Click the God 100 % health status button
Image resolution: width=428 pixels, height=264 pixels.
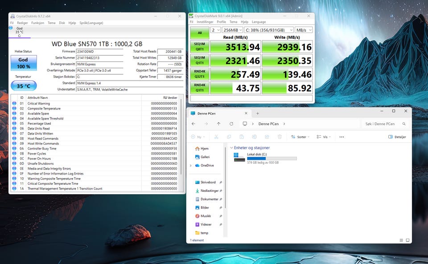[24, 63]
